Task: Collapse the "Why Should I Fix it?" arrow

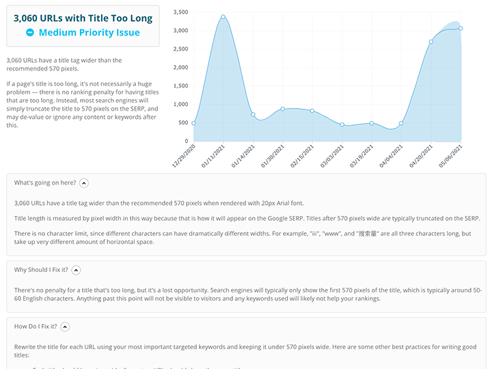Action: [76, 270]
